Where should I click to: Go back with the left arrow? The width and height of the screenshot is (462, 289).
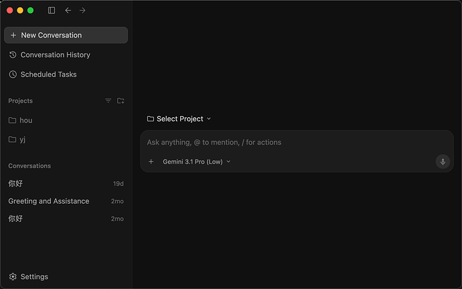click(x=68, y=10)
